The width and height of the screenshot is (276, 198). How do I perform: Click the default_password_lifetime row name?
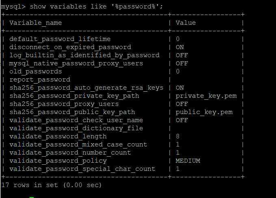pyautogui.click(x=60, y=39)
